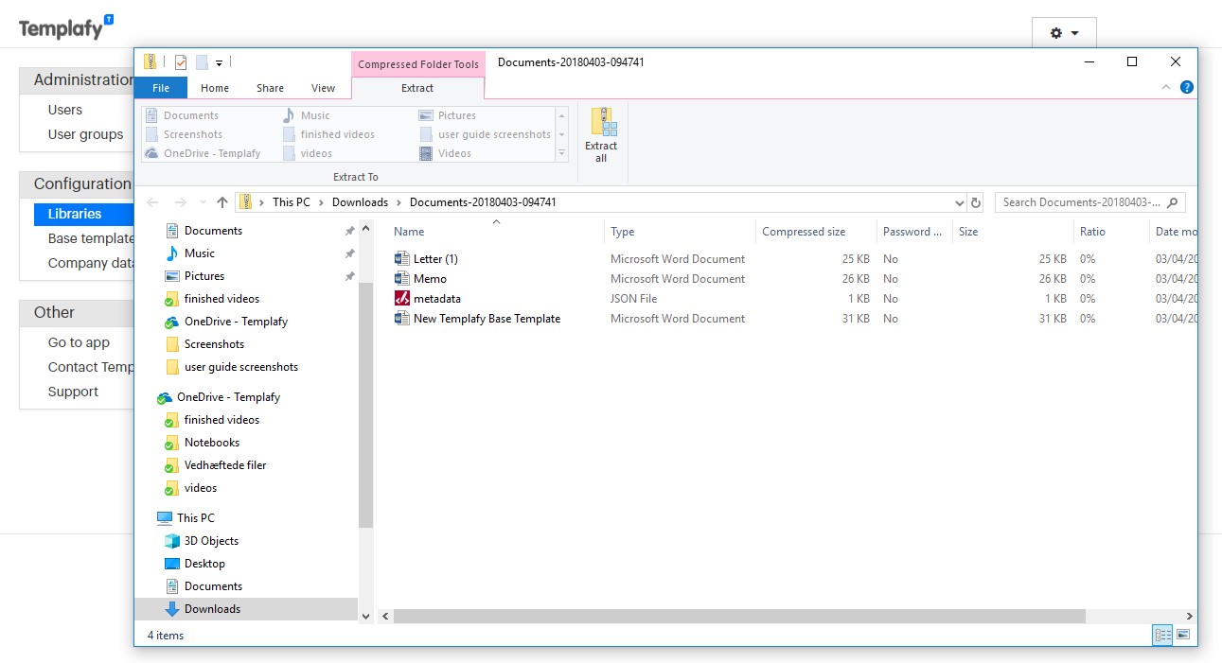
Task: Click the search magnifier icon
Action: 1171,201
